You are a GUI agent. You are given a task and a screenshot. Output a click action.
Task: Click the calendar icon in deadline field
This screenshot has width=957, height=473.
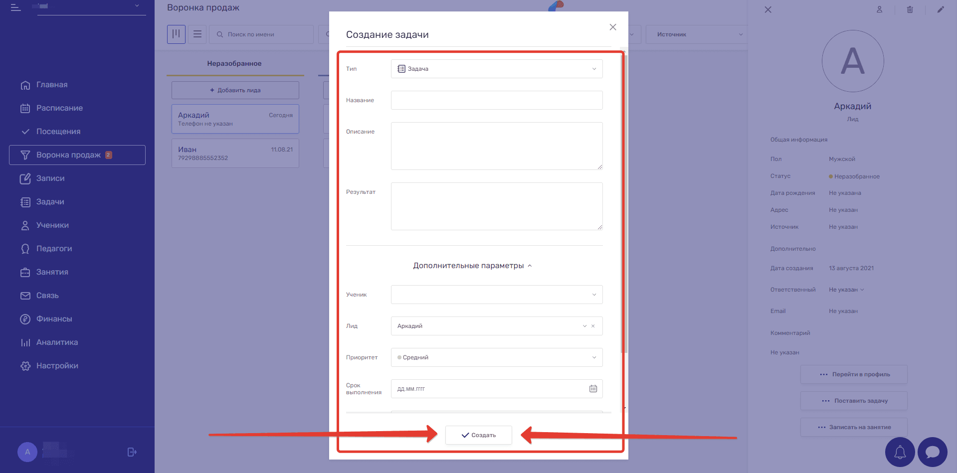593,389
